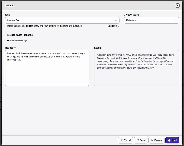Reset the Cowriter form

[x=141, y=140]
